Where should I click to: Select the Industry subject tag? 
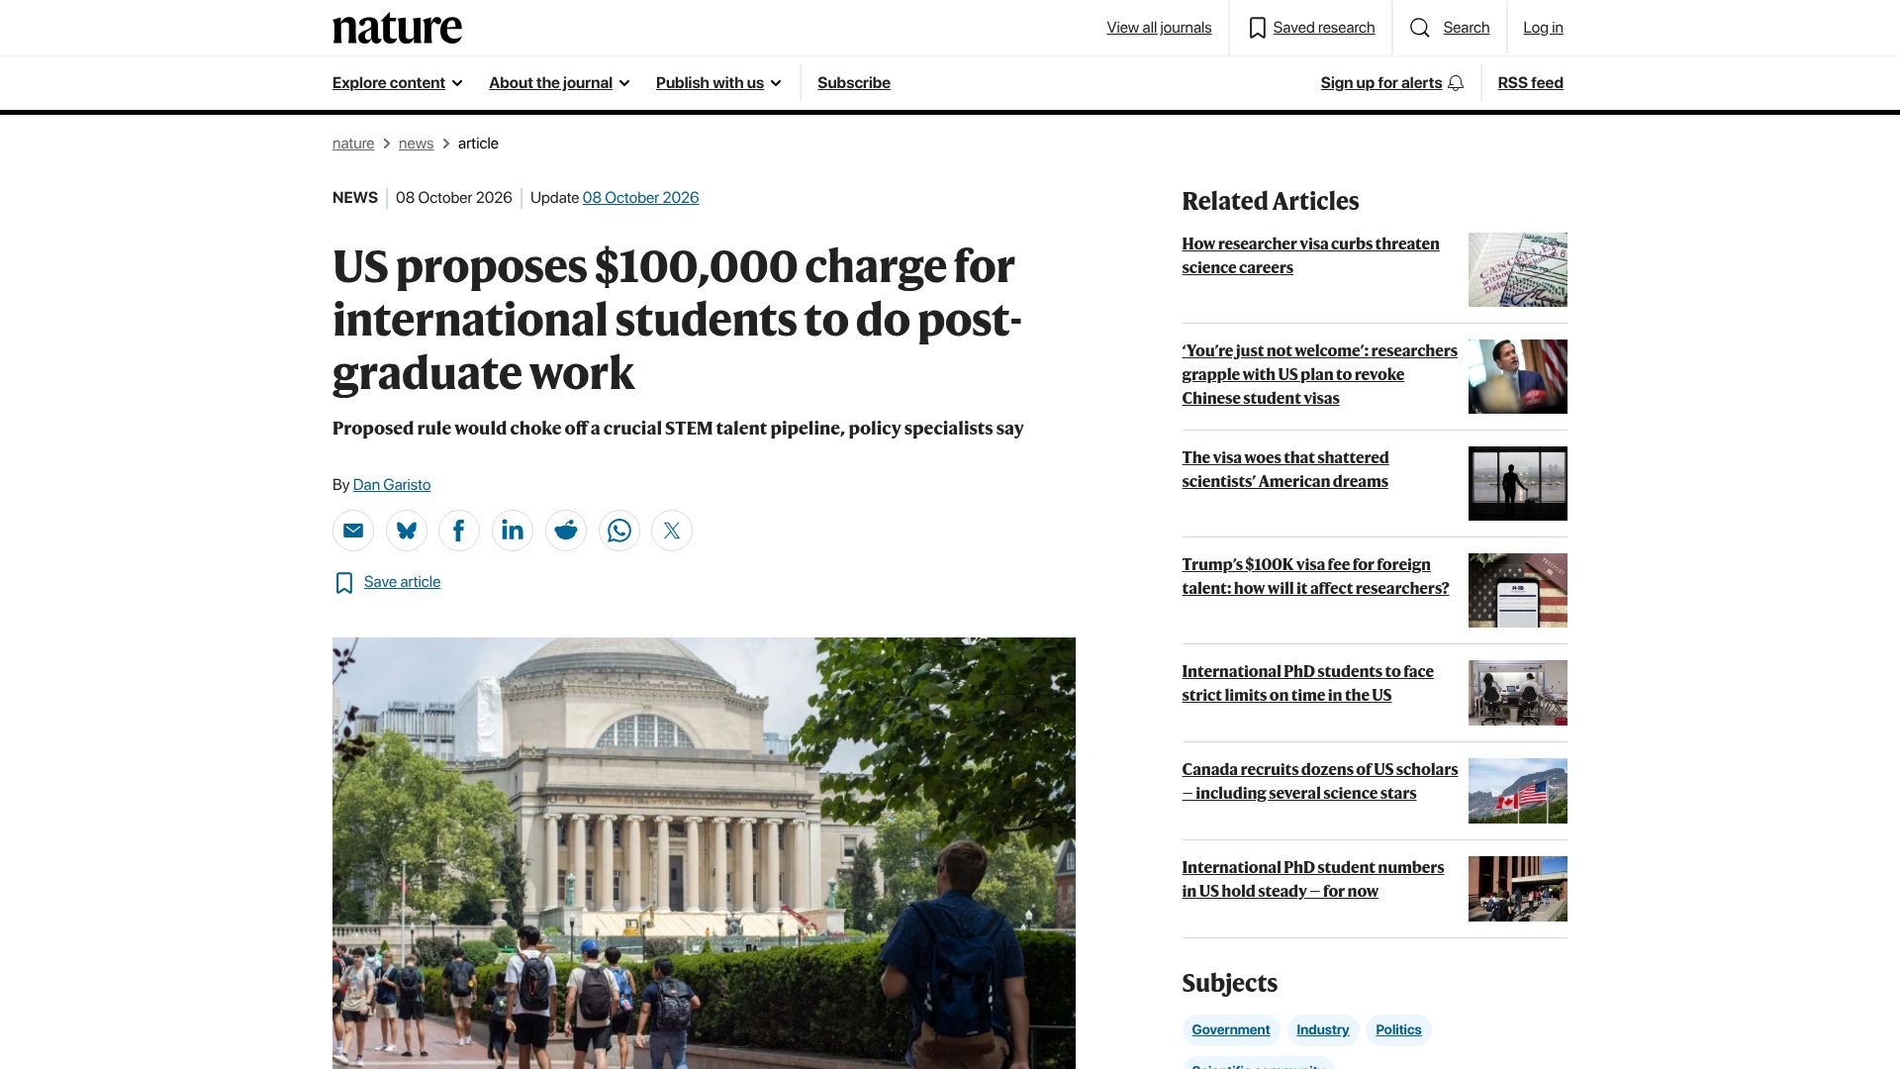point(1322,1030)
